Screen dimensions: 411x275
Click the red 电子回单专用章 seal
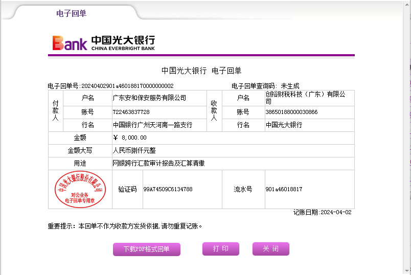[x=80, y=189]
